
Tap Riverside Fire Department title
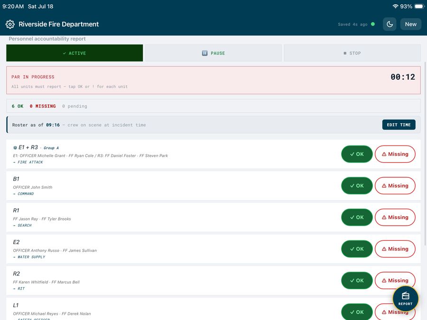tap(58, 24)
